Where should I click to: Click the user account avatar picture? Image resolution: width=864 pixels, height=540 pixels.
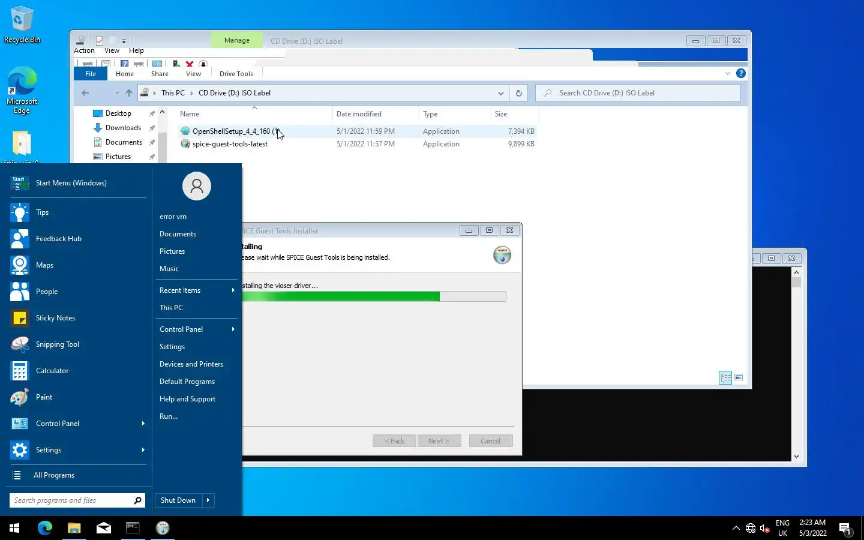click(x=197, y=186)
